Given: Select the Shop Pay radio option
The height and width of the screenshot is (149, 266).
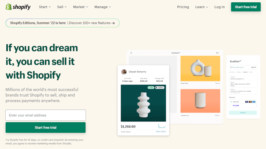Looking at the screenshot, I should coord(231,105).
